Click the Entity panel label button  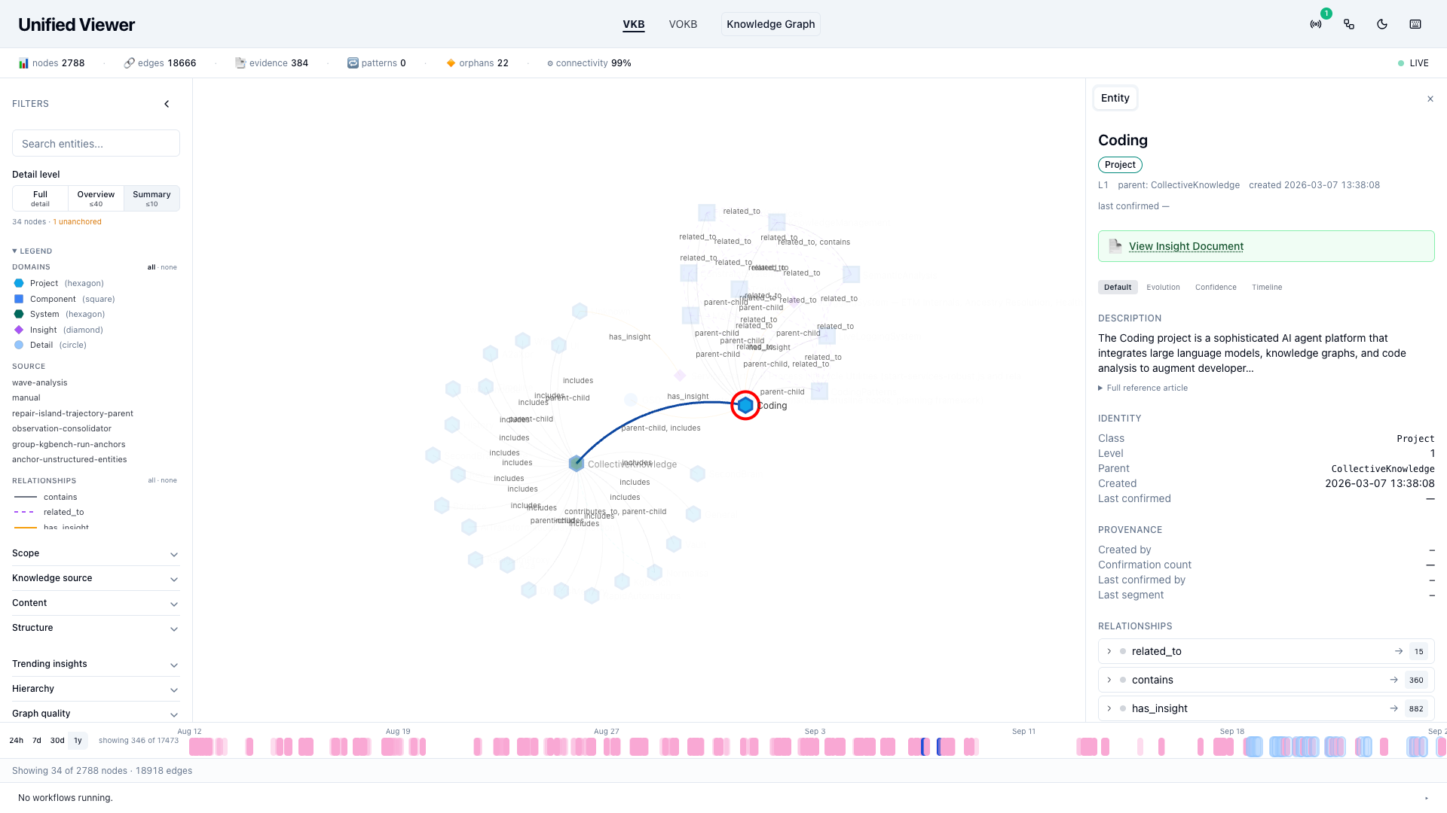(x=1115, y=98)
